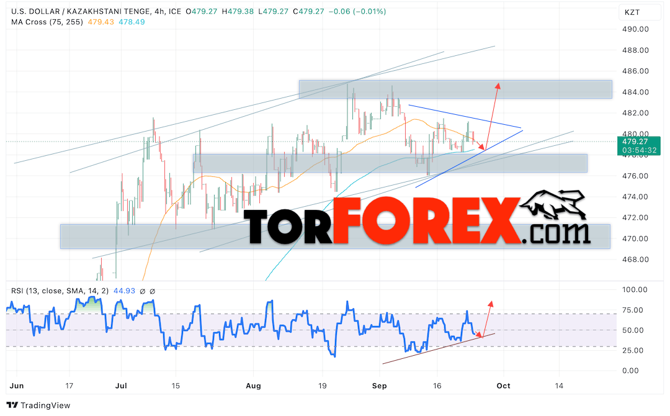Click the 472.00 price axis label

pos(635,217)
